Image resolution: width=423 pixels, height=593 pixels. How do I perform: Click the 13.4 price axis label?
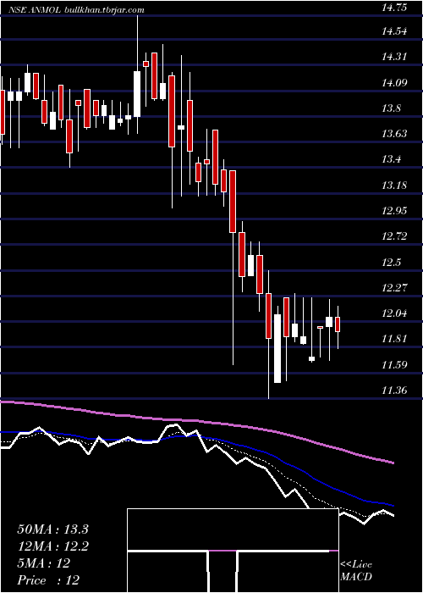click(x=391, y=159)
